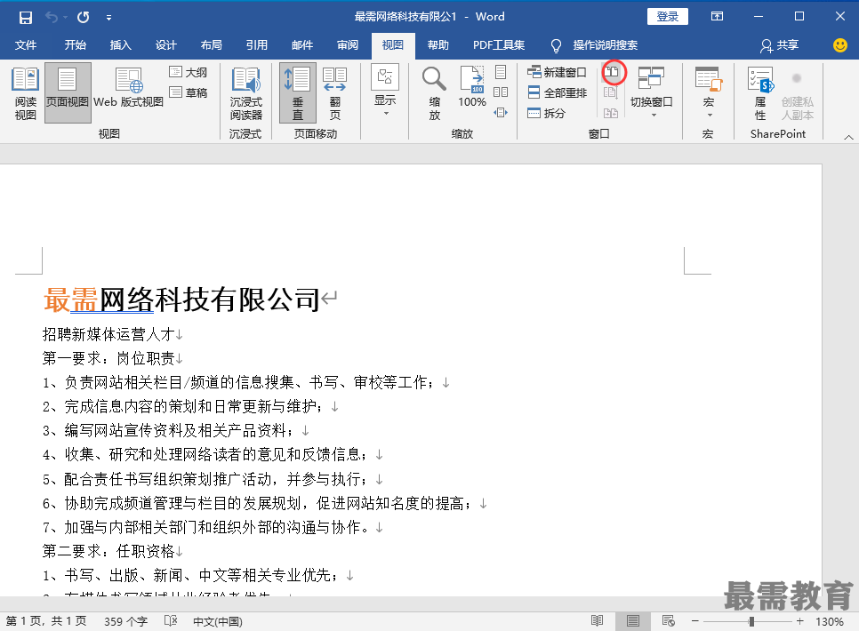859x631 pixels.
Task: Undo the last action
Action: point(52,17)
